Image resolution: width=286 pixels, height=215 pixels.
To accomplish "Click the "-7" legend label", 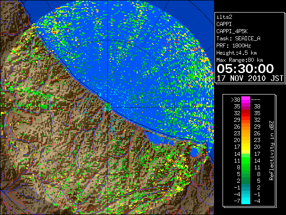I will click(237, 201).
